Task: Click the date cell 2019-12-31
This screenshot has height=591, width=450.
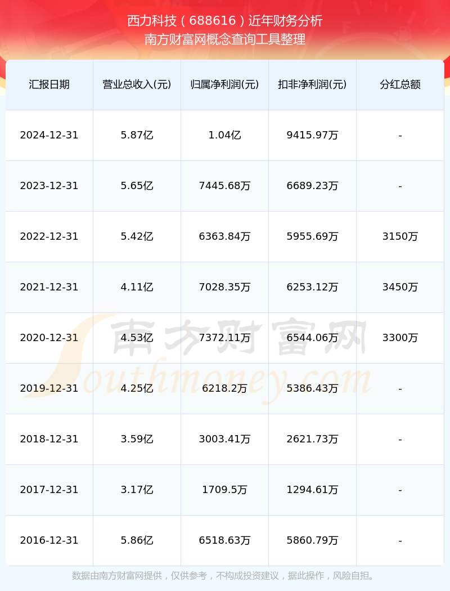Action: [49, 388]
